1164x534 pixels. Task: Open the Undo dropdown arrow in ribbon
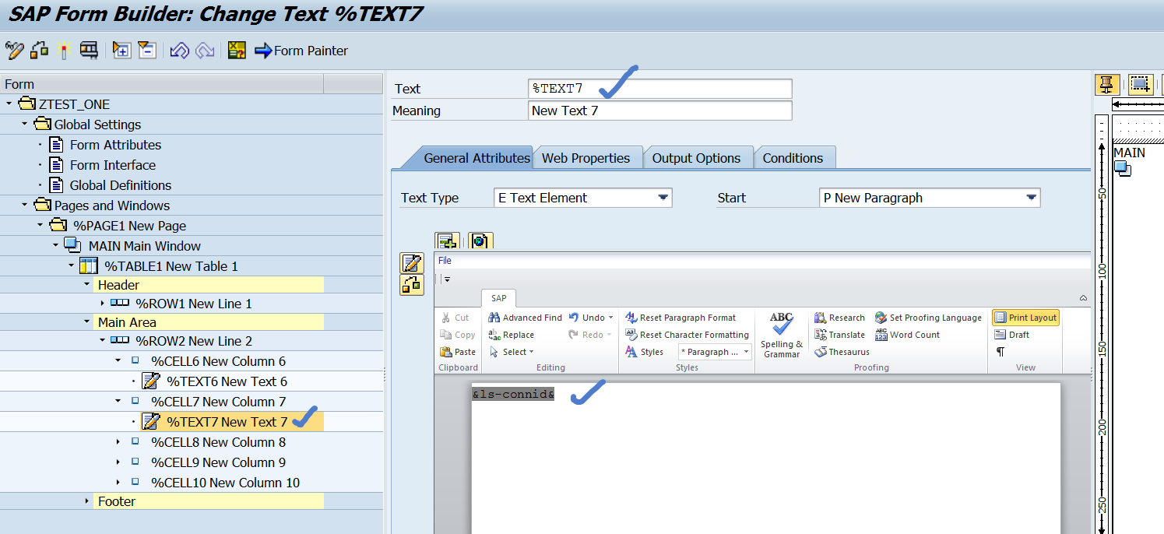click(610, 318)
